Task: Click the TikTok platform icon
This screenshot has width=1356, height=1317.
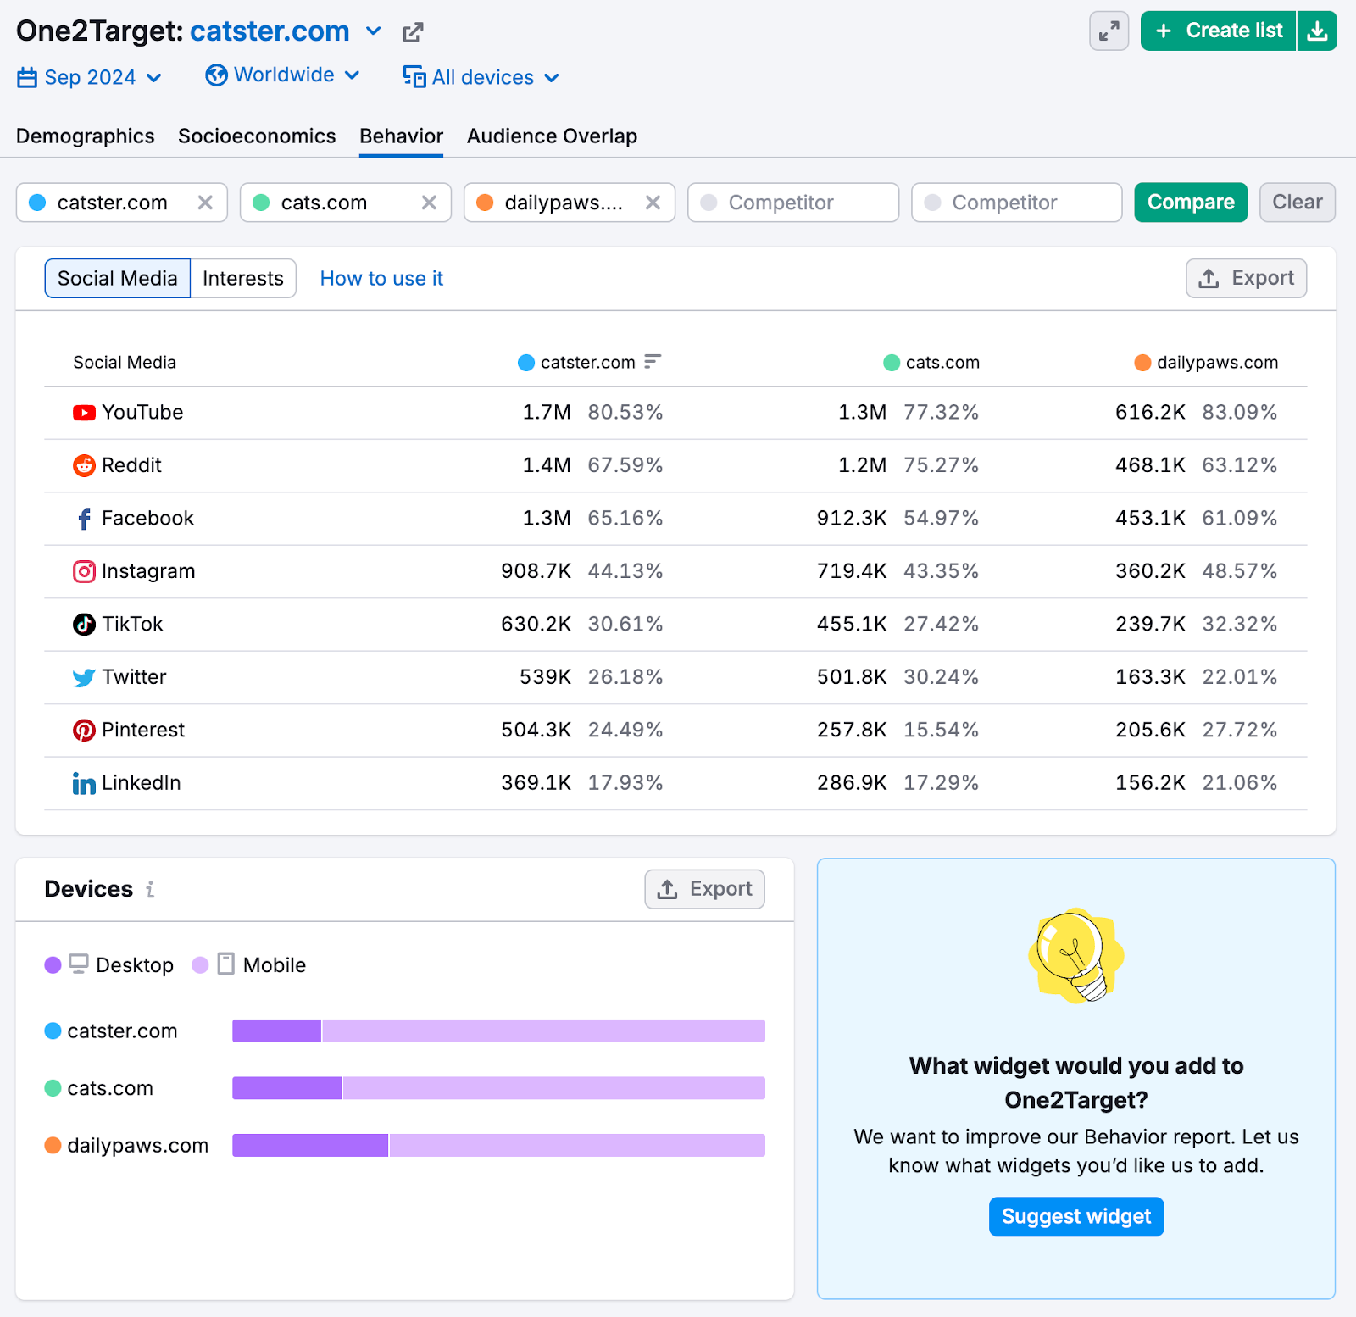Action: [83, 624]
